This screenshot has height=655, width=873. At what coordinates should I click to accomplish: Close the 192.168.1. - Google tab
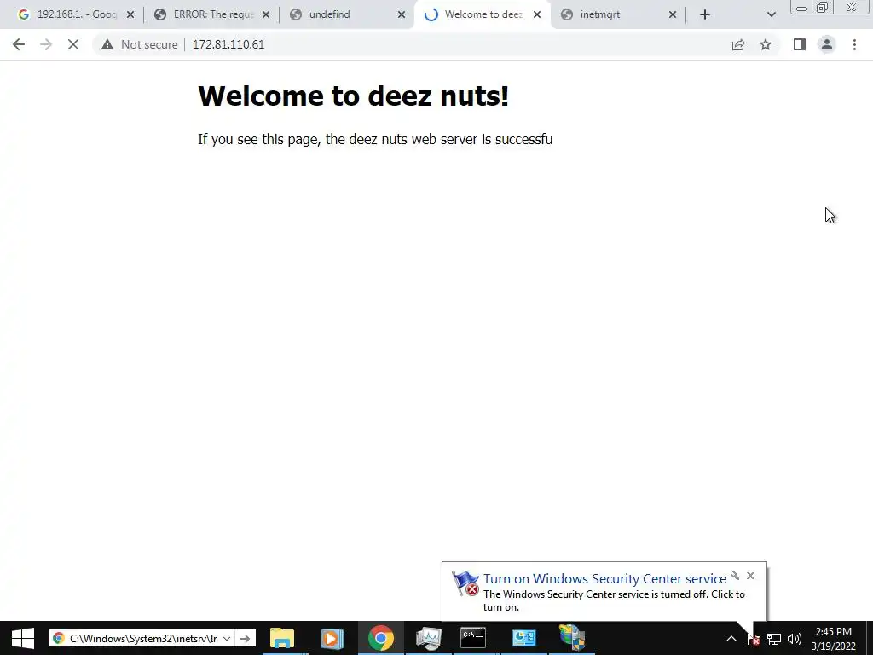click(130, 15)
